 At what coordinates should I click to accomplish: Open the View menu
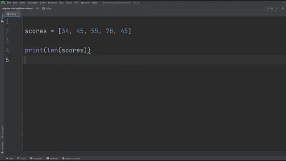22,3
